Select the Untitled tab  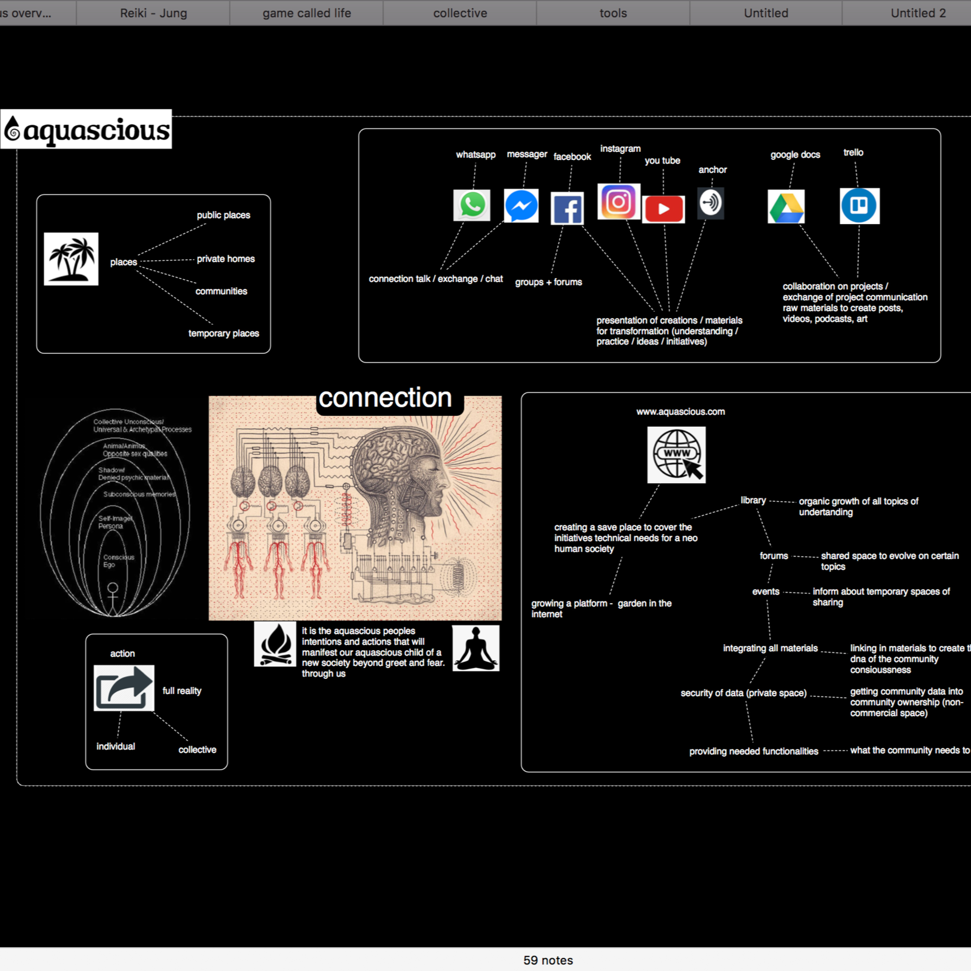pos(766,13)
